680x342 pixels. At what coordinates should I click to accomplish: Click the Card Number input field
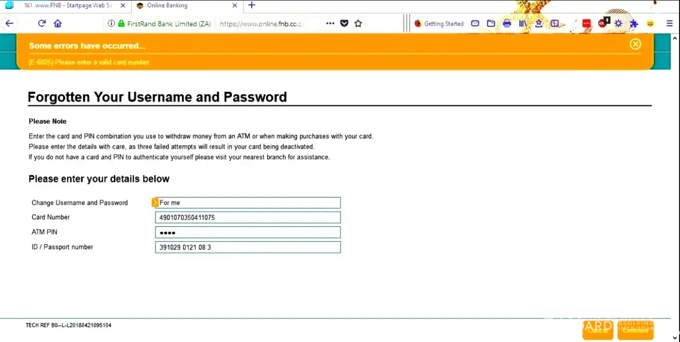pos(247,217)
